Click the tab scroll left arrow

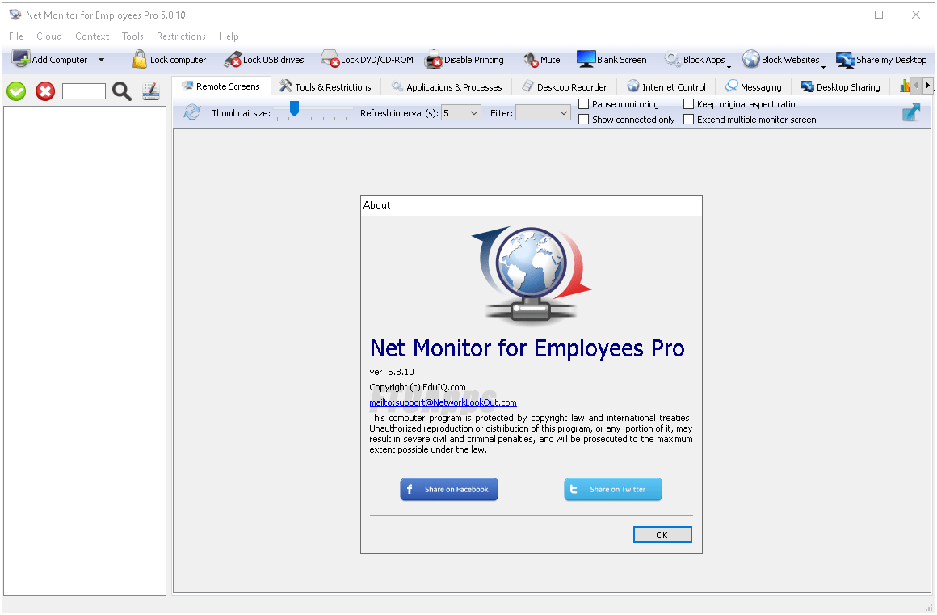918,86
